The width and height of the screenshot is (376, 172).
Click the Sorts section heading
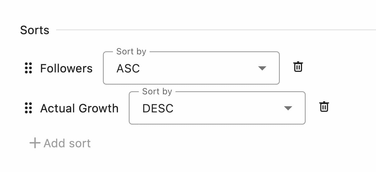tap(34, 30)
